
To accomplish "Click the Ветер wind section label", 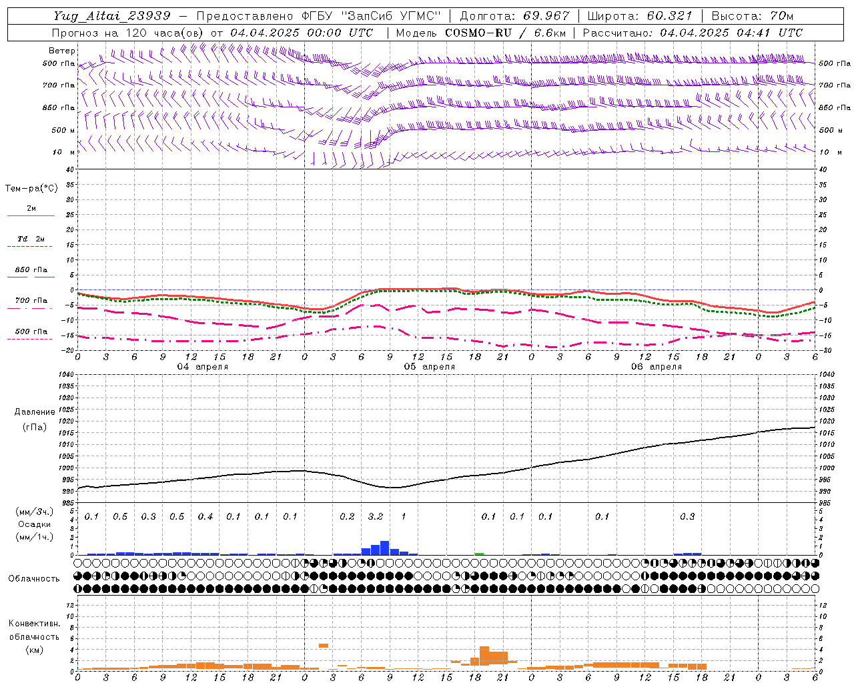I will pyautogui.click(x=62, y=51).
